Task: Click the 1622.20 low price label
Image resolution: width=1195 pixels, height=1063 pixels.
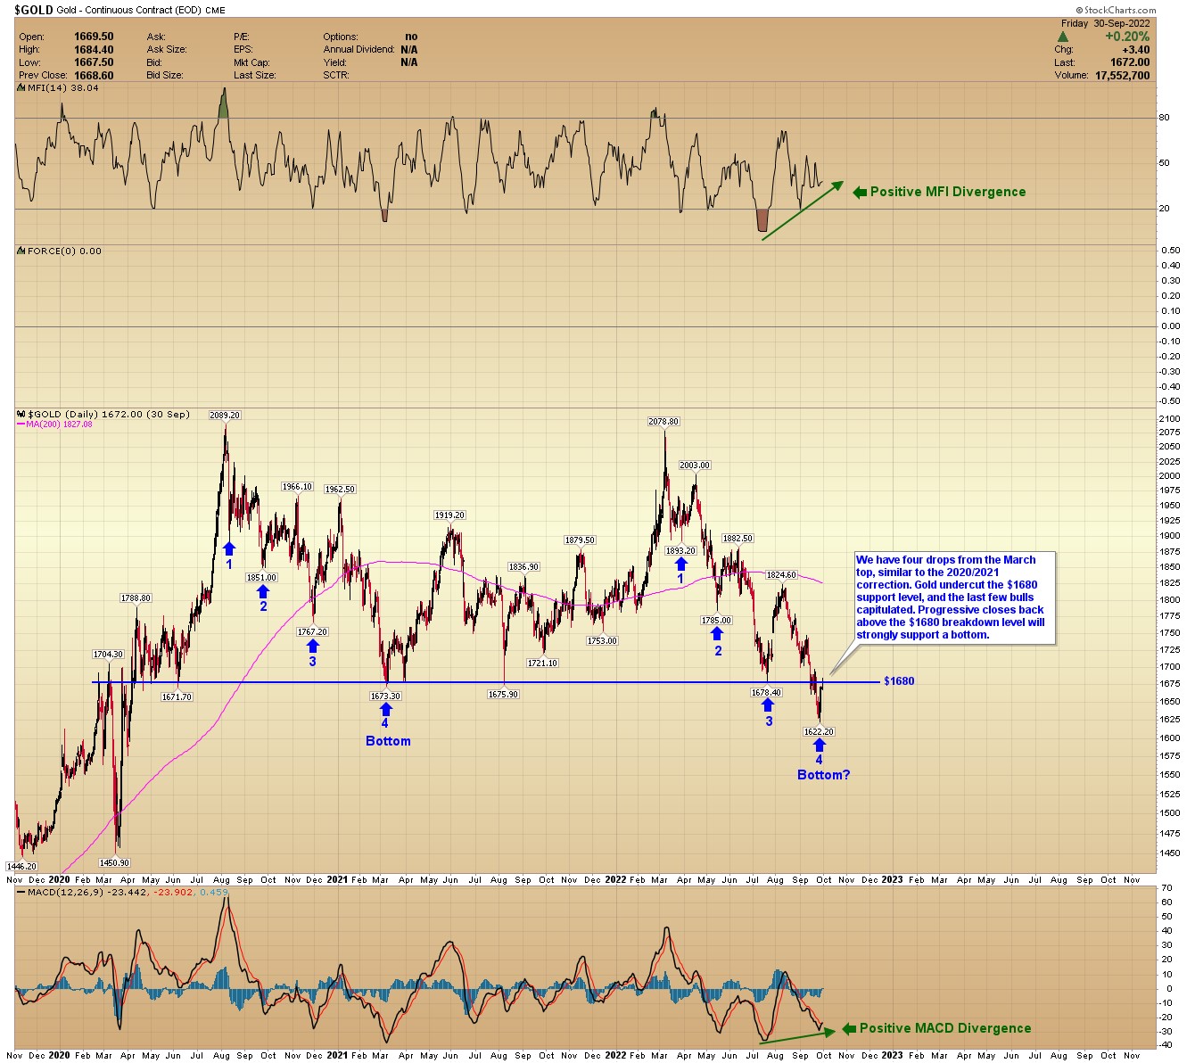Action: pos(819,731)
